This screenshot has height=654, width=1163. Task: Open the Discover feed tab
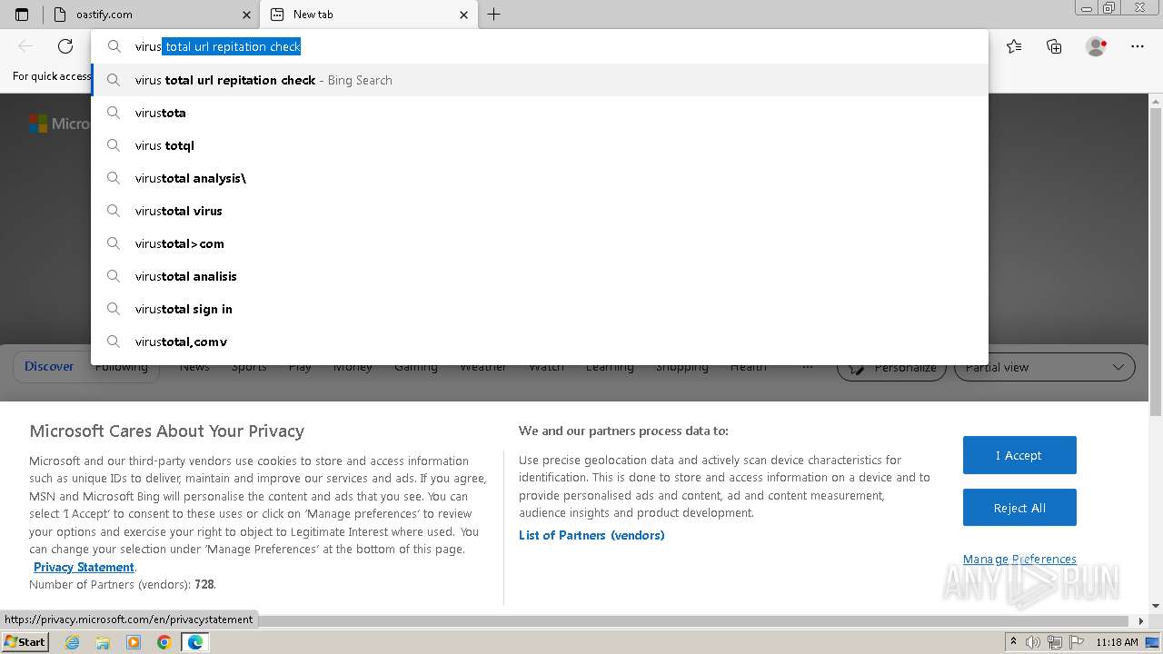click(x=49, y=366)
